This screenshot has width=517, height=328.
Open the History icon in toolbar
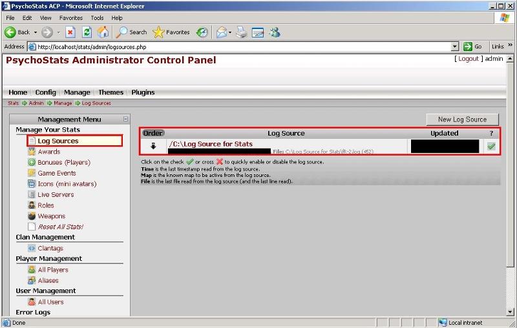202,32
